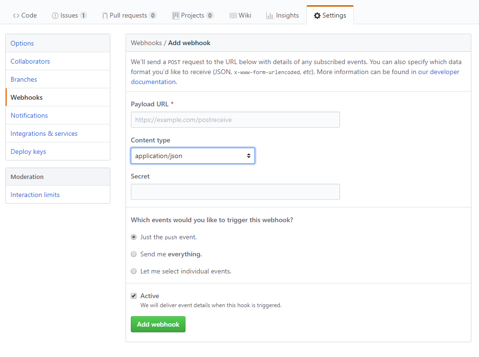Screen dimensions: 479x357
Task: Click the Secret field label
Action: [140, 176]
